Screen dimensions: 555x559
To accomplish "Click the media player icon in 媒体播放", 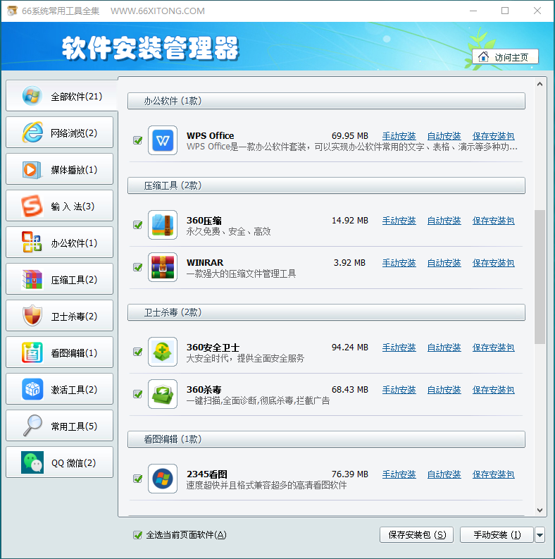I will 32,170.
